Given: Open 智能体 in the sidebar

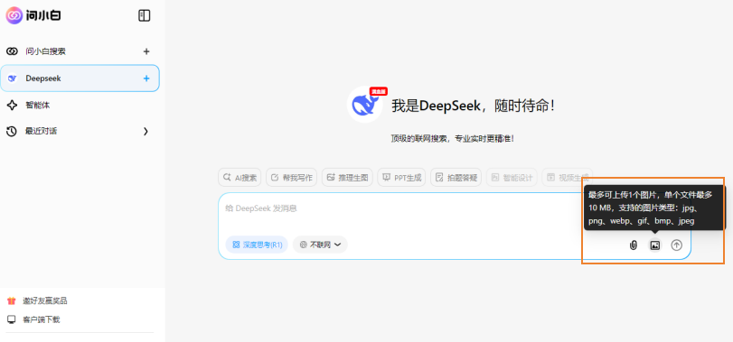Looking at the screenshot, I should click(x=80, y=106).
